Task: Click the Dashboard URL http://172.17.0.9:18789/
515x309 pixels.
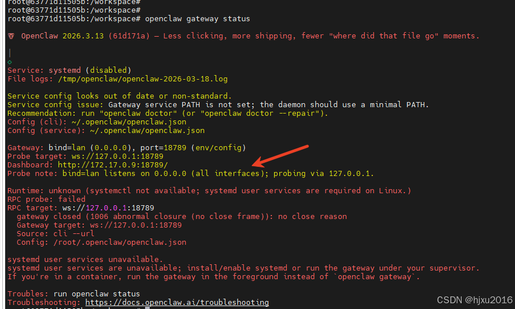Action: (112, 165)
